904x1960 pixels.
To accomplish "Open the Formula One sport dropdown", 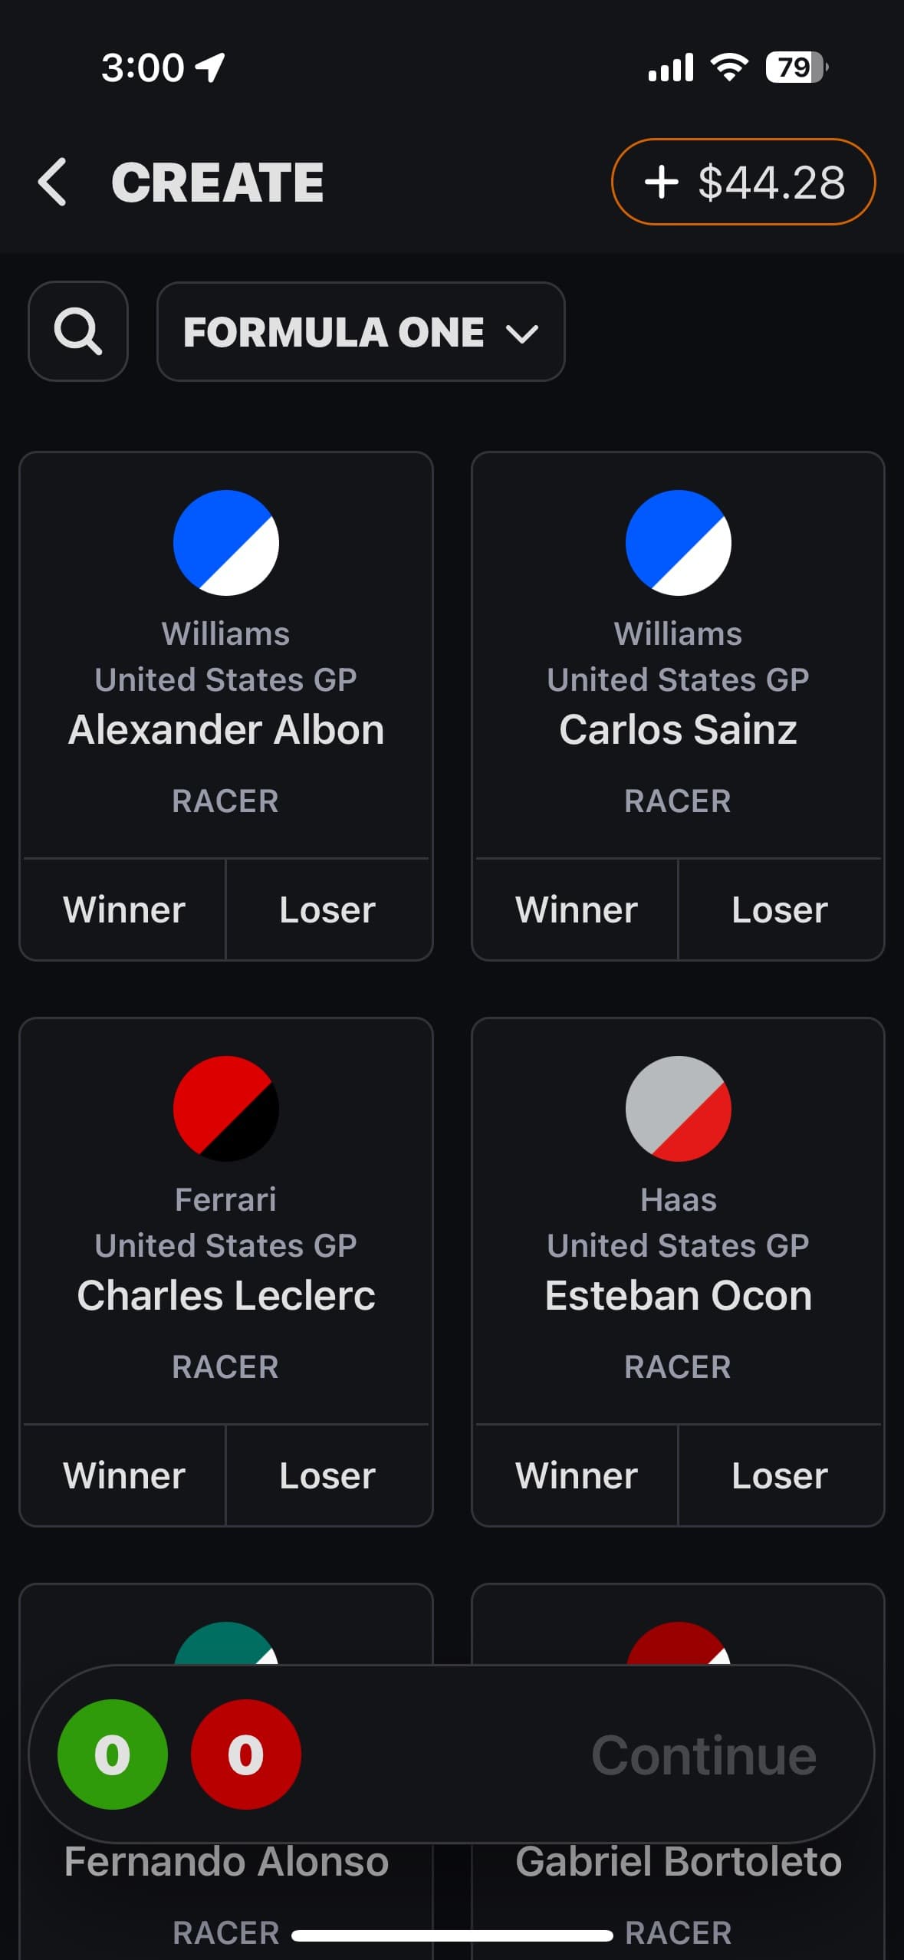I will pos(360,331).
